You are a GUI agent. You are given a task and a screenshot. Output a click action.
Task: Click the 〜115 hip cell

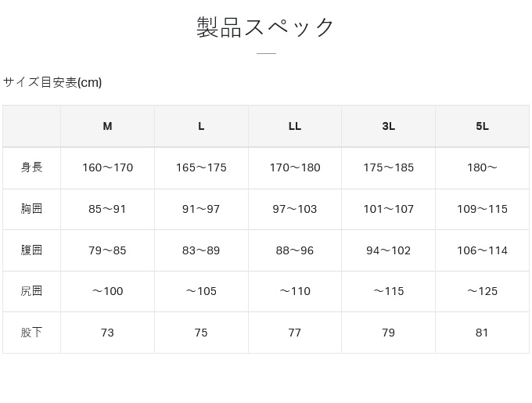pos(389,291)
